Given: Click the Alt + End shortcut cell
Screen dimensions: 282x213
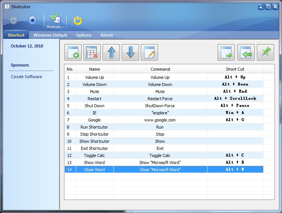Looking at the screenshot, I should pyautogui.click(x=235, y=92).
